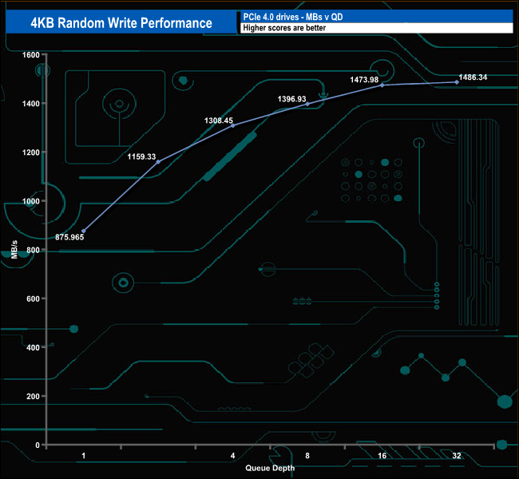
Task: Click the data point at 875.965 MB/s
Action: point(83,231)
